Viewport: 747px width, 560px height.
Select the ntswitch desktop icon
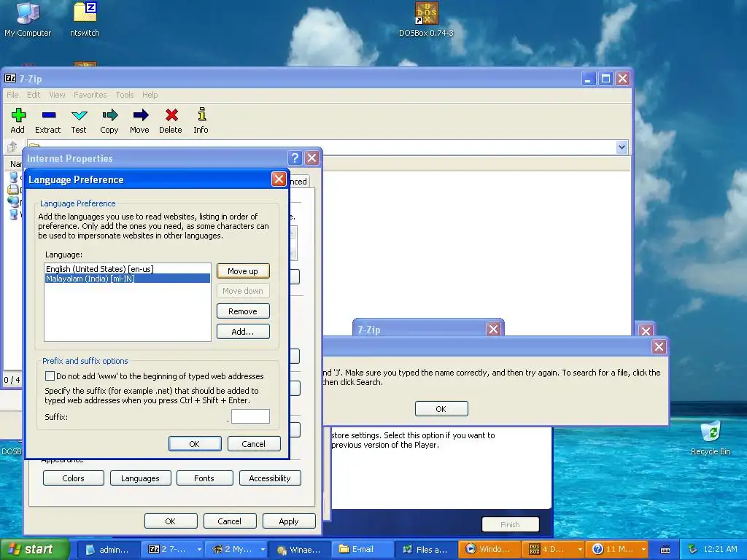pyautogui.click(x=85, y=20)
